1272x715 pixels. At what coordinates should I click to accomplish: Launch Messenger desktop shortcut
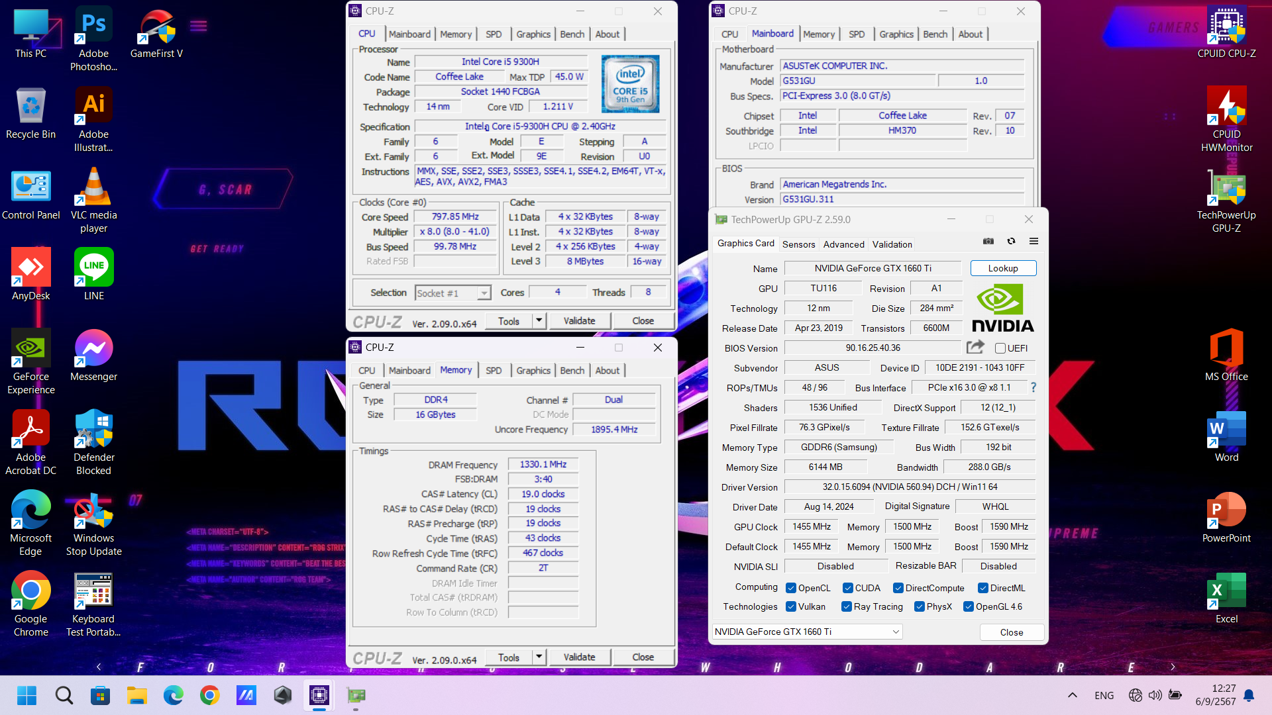(93, 356)
